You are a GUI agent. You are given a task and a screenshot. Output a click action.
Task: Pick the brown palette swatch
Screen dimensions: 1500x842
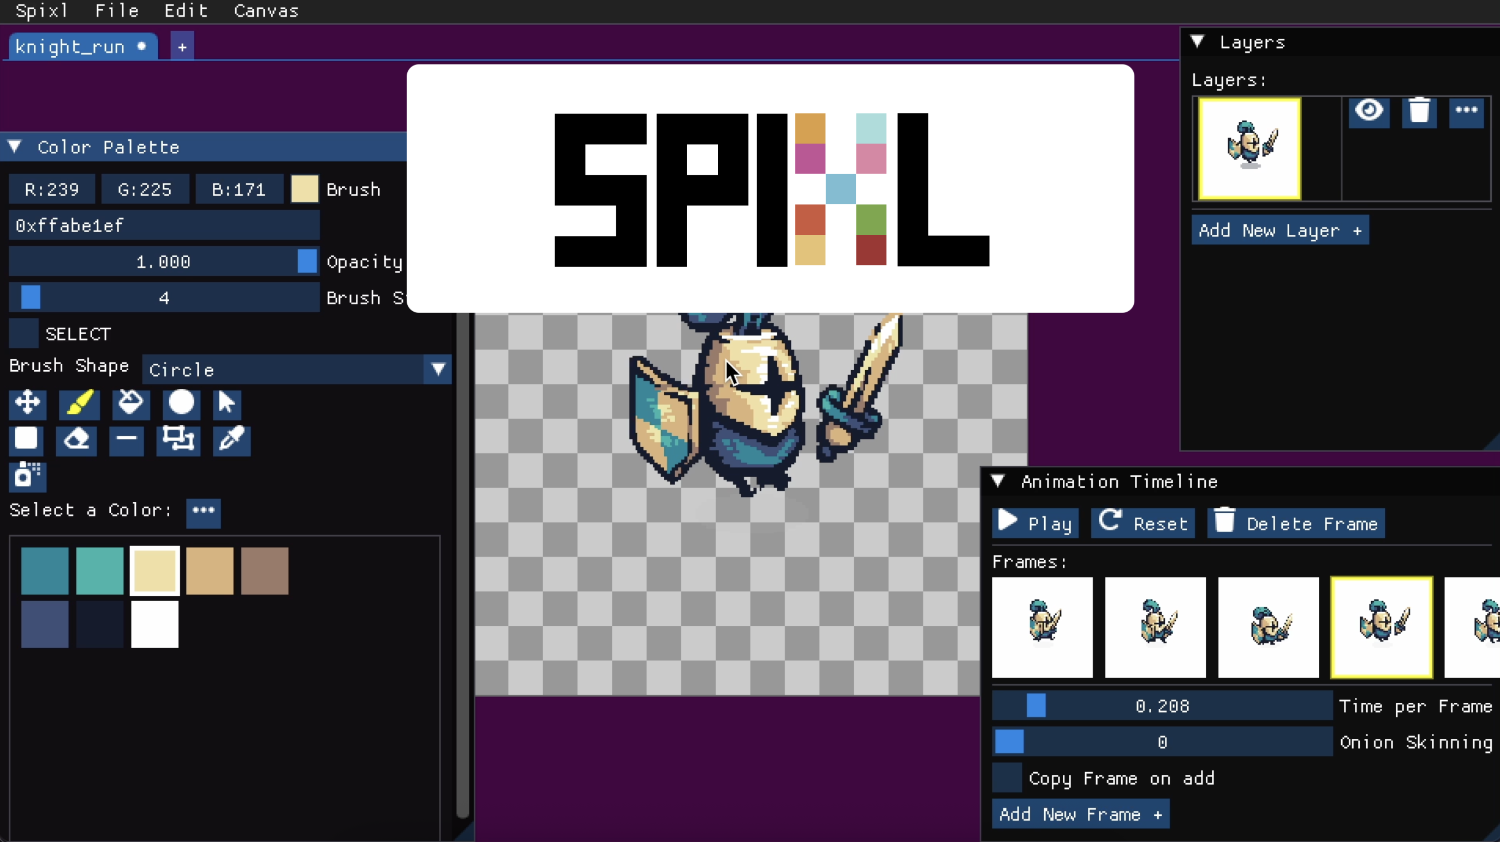tap(265, 571)
